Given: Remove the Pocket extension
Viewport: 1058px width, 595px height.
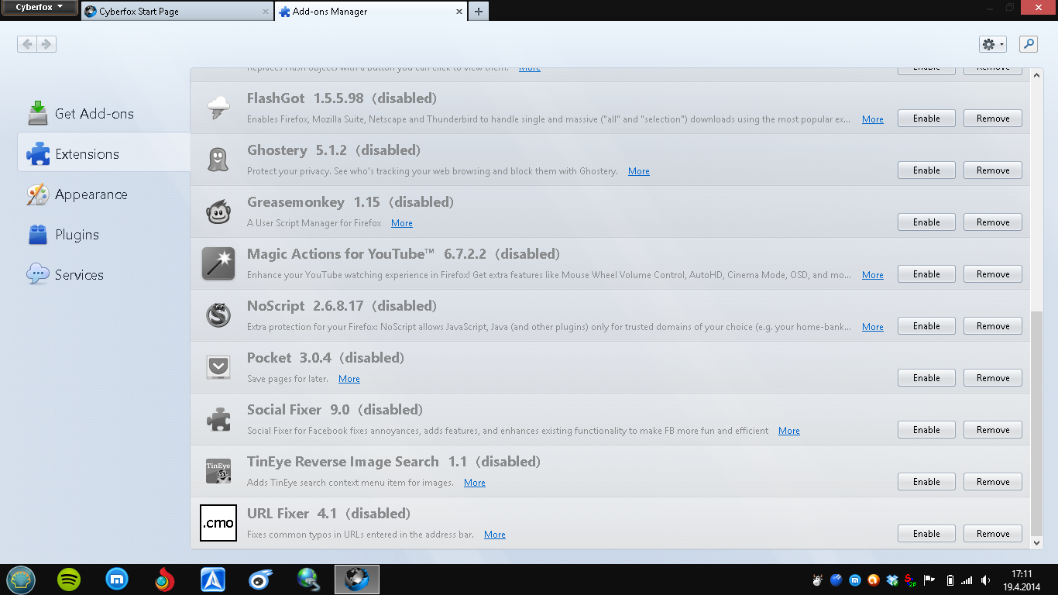Looking at the screenshot, I should (x=993, y=378).
